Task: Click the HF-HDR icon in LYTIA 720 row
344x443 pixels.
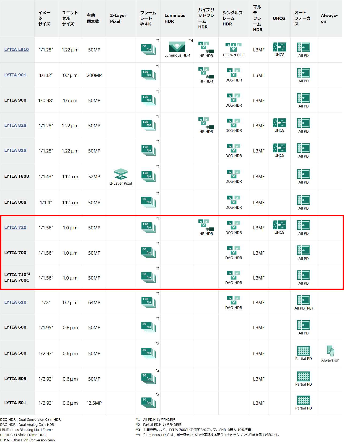Action: [x=206, y=225]
